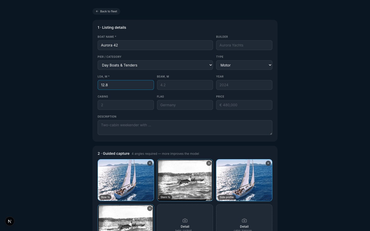Remove the Stern ¾ photo
370x231 pixels.
[209, 163]
